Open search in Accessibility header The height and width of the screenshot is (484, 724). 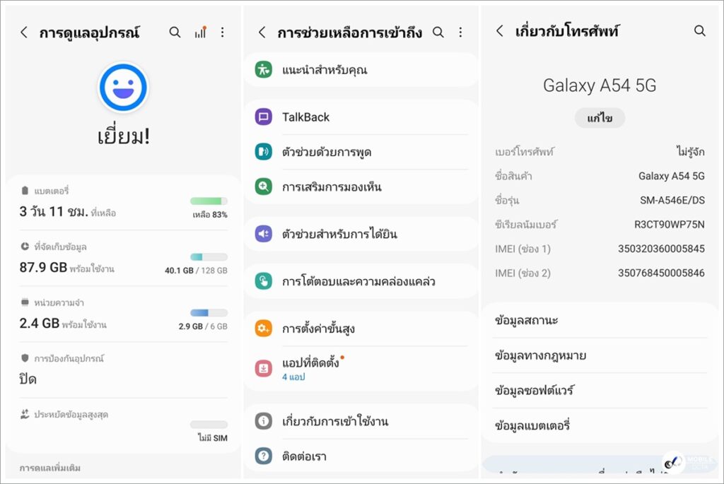point(438,33)
